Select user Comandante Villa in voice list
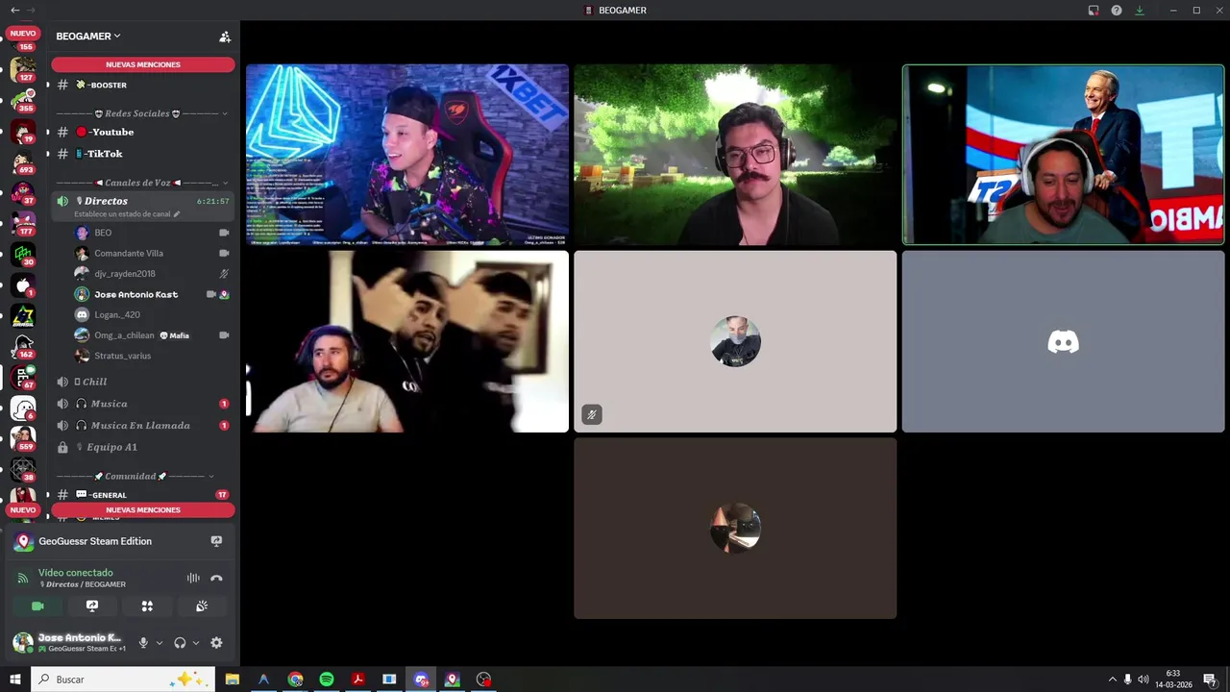The height and width of the screenshot is (692, 1230). (x=152, y=253)
